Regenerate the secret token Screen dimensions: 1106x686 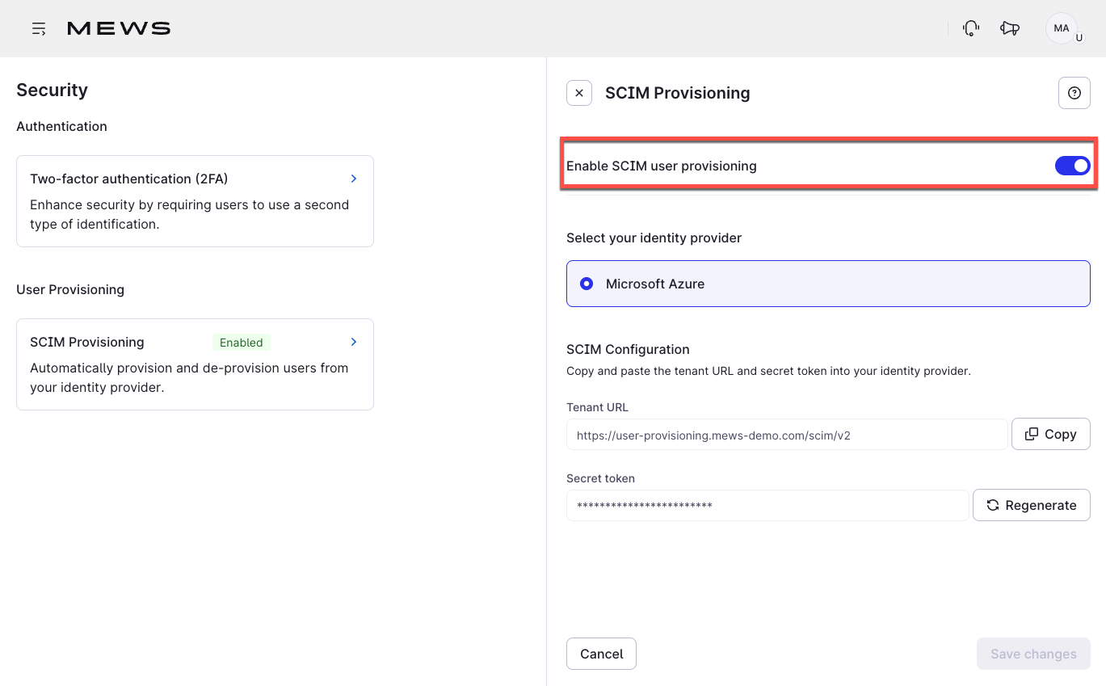click(1032, 505)
